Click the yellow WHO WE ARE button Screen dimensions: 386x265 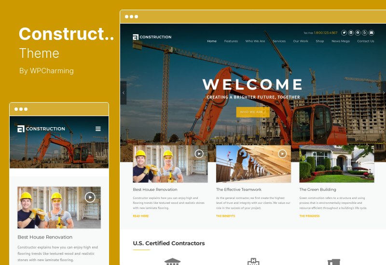point(253,112)
